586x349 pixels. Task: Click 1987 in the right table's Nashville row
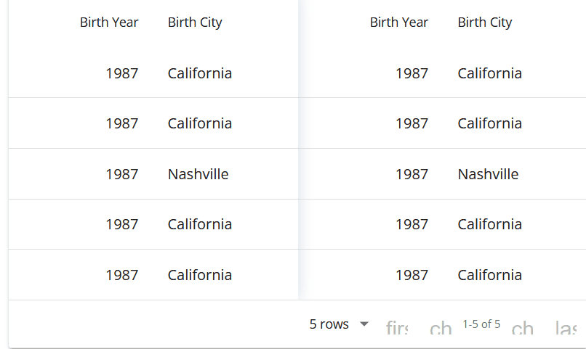pyautogui.click(x=412, y=174)
